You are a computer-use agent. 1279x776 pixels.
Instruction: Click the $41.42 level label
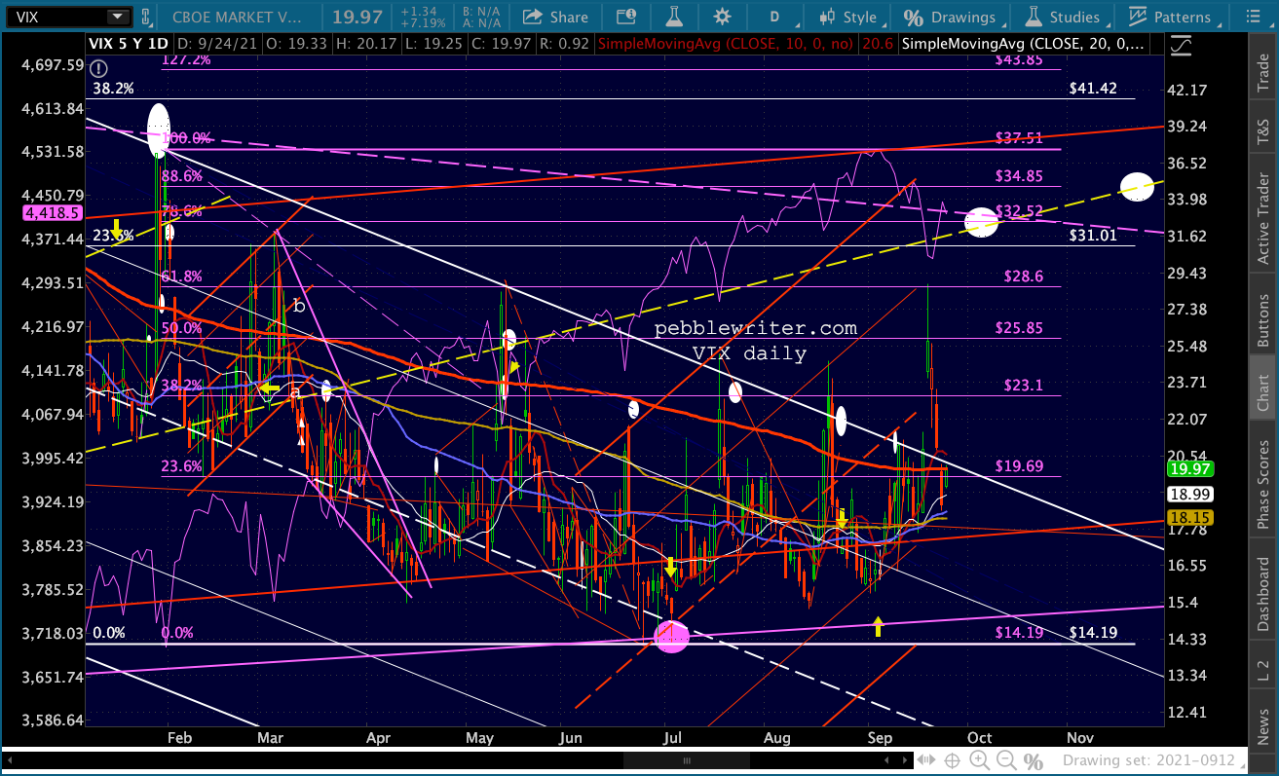pyautogui.click(x=1093, y=88)
